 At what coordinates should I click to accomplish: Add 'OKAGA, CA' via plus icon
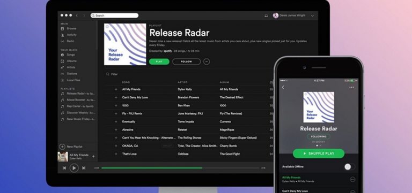(116, 146)
